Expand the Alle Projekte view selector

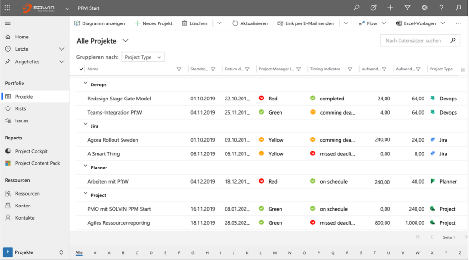click(125, 41)
